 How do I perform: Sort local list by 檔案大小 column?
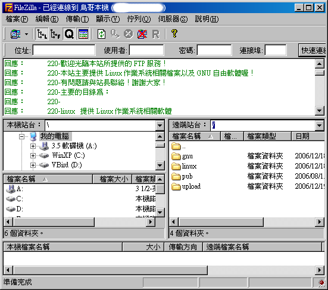113,179
